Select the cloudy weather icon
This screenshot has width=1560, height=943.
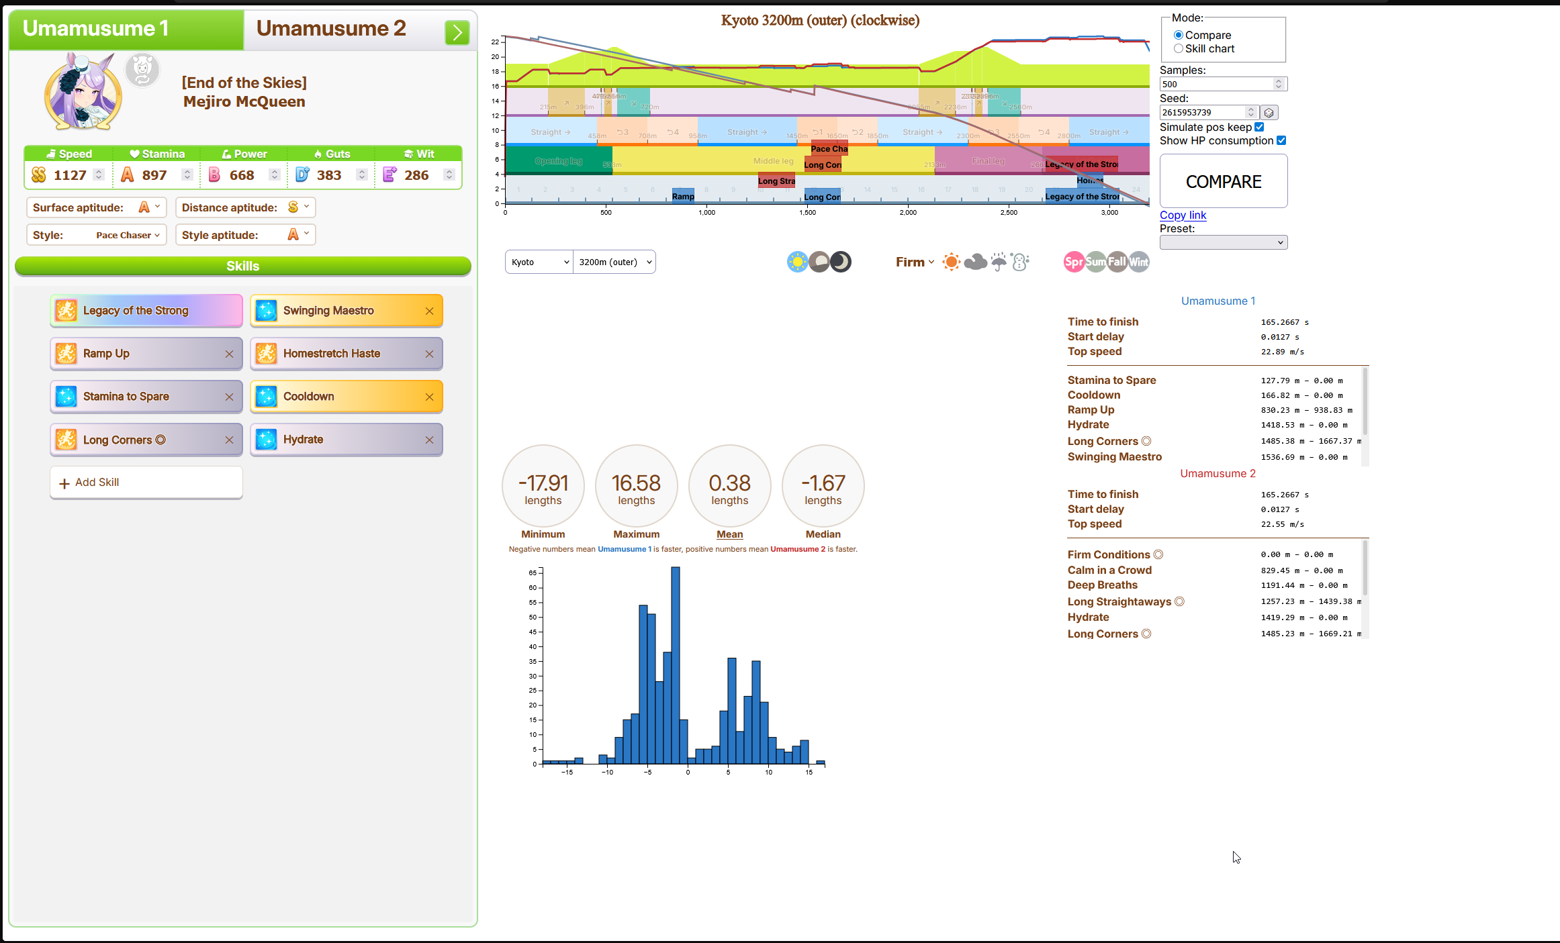(x=975, y=262)
